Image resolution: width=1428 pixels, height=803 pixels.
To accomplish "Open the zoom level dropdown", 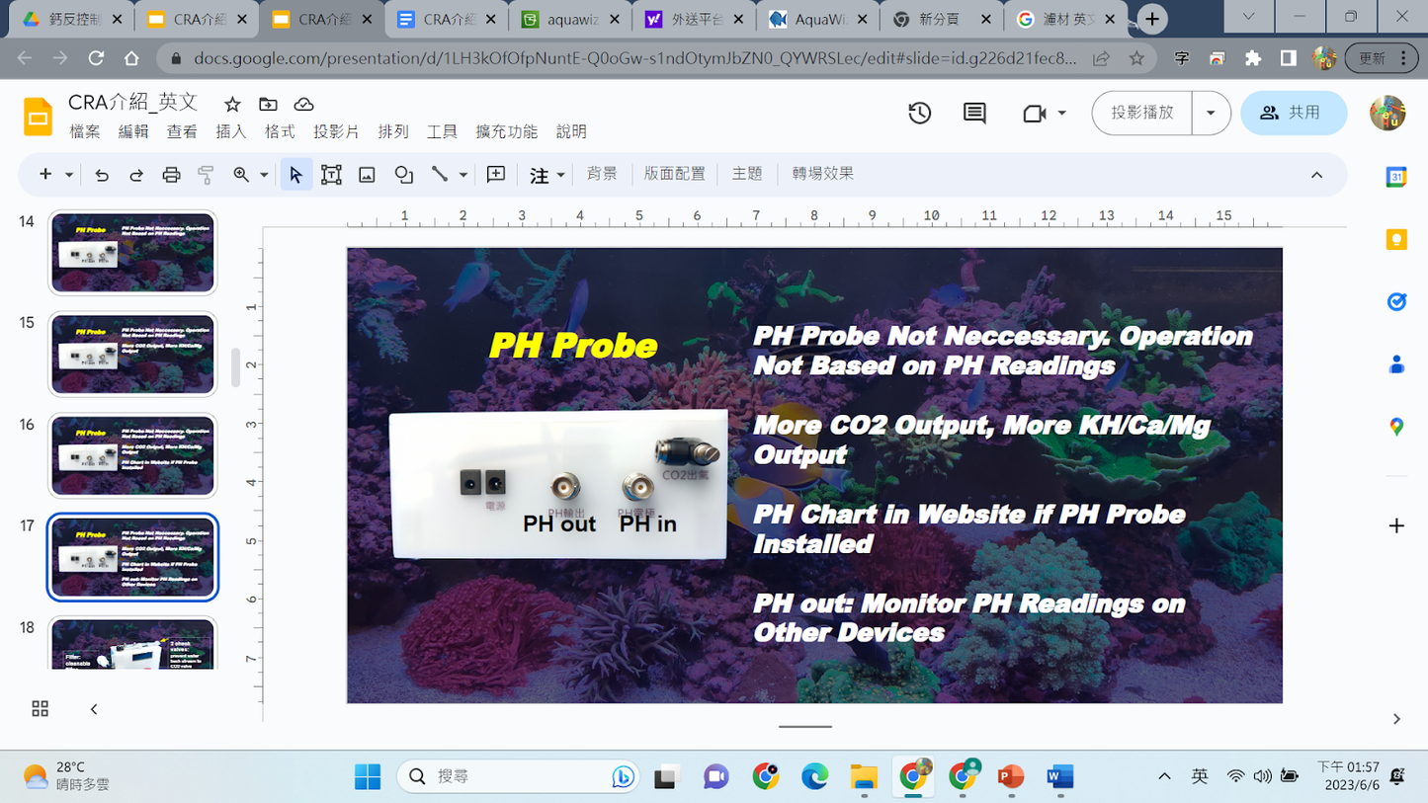I will 264,175.
